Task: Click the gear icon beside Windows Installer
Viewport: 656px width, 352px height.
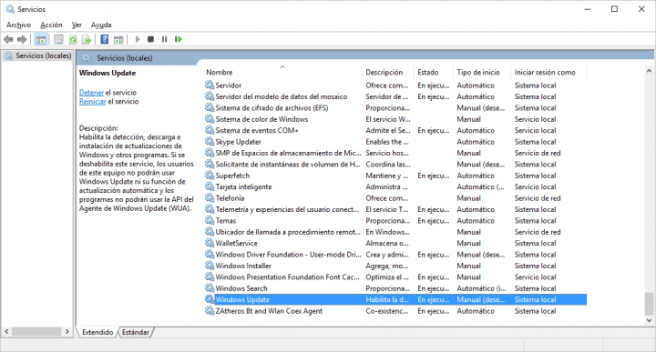Action: (x=210, y=266)
